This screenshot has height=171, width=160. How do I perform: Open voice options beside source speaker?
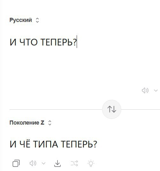click(x=156, y=90)
